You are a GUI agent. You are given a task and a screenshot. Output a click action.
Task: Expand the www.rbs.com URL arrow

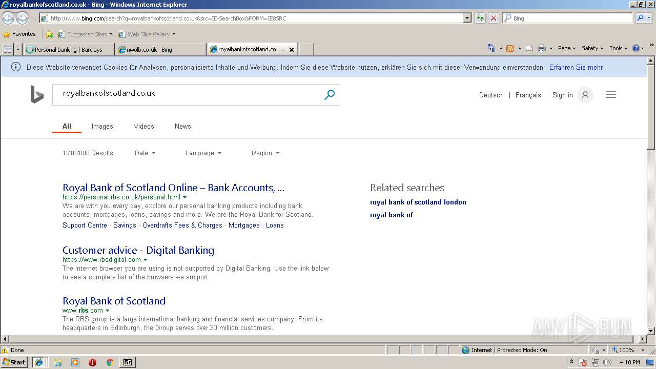[x=108, y=311]
